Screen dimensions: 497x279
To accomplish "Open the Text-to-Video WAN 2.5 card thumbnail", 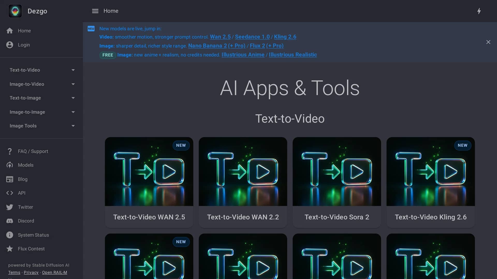I will tap(149, 172).
